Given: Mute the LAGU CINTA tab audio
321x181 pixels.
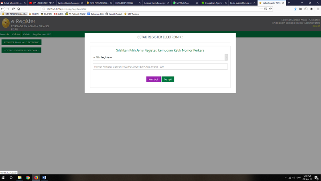Looking at the screenshot, I should pos(50,3).
